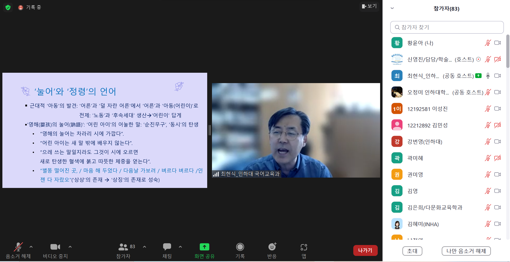Click the disabled camera icon for 12212892 김민성
The height and width of the screenshot is (262, 510).
point(498,125)
